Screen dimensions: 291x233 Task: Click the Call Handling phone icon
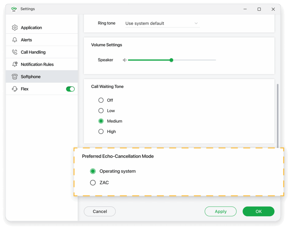pos(14,52)
